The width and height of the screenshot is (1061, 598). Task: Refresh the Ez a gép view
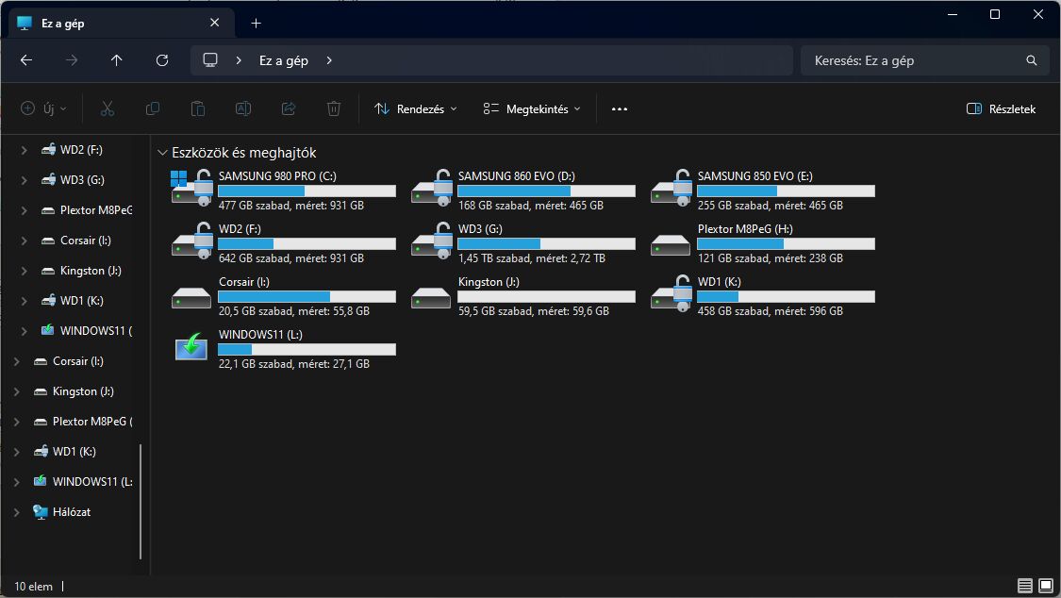pyautogui.click(x=161, y=60)
